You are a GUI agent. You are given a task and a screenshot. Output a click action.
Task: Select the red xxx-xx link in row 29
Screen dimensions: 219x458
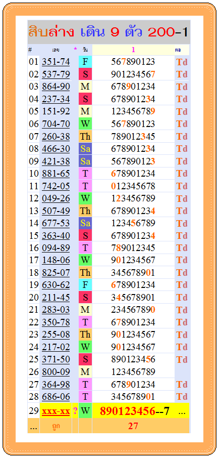pyautogui.click(x=56, y=411)
